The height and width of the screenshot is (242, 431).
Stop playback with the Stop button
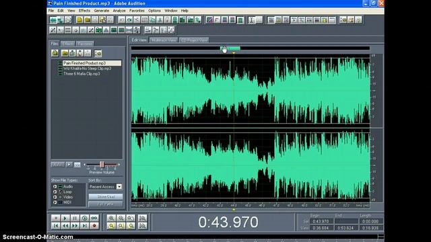pos(55,218)
